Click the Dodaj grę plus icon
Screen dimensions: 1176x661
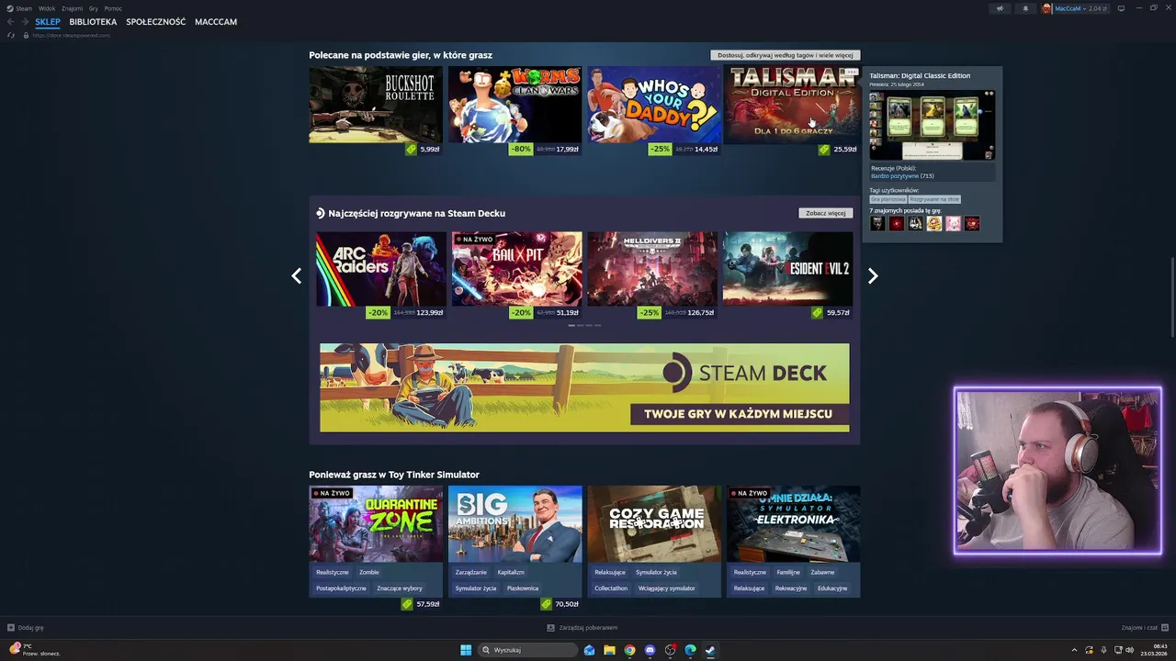click(11, 628)
